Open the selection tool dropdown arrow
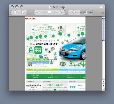 point(90,12)
